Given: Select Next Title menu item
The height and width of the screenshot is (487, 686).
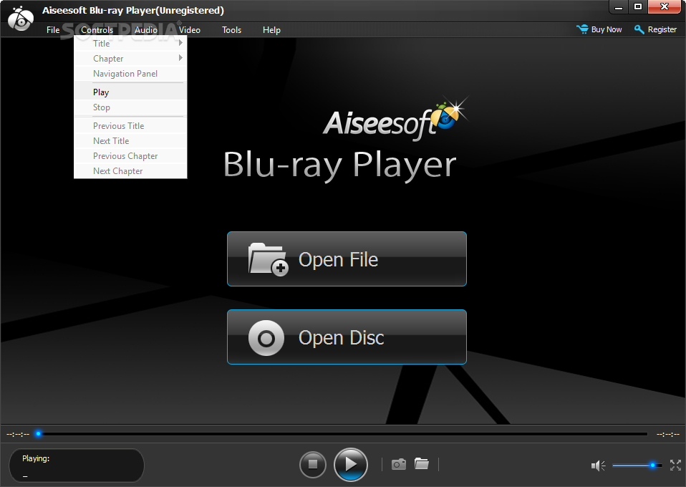Looking at the screenshot, I should 130,141.
